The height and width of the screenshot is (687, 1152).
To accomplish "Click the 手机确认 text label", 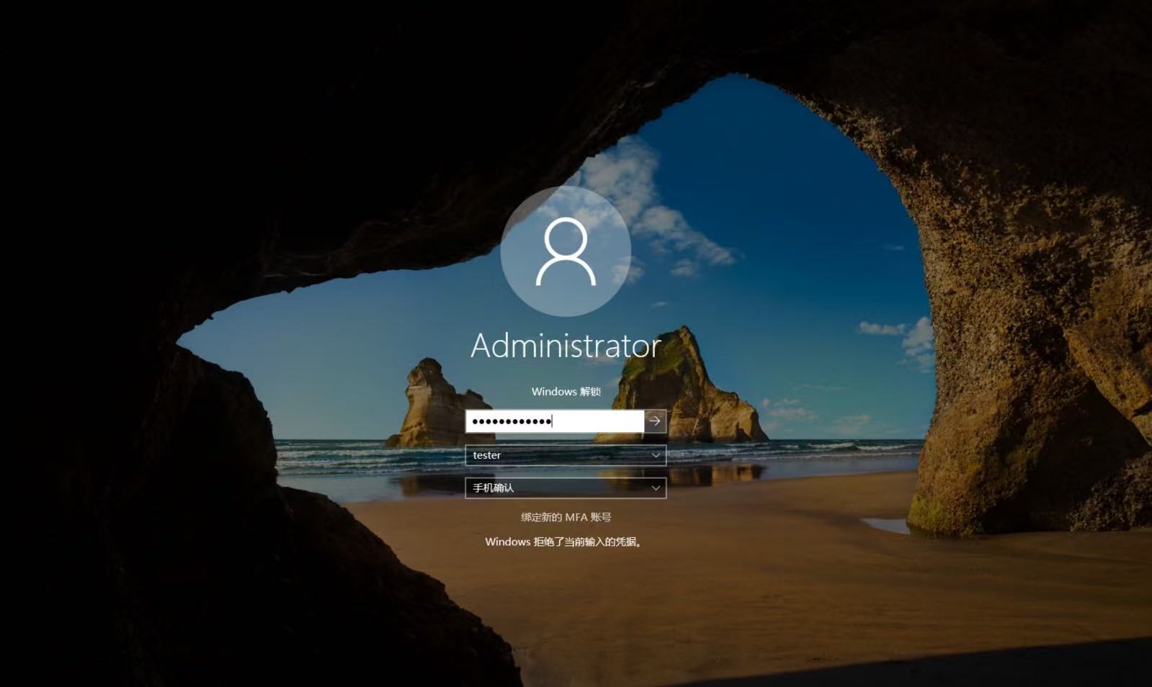I will coord(494,488).
